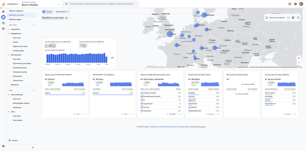Click Send feedback link text
The height and width of the screenshot is (151, 306).
pyautogui.click(x=200, y=127)
